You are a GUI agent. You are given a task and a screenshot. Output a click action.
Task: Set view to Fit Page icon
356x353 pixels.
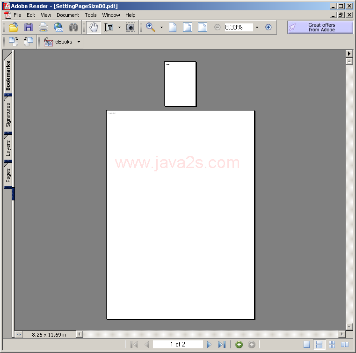188,27
